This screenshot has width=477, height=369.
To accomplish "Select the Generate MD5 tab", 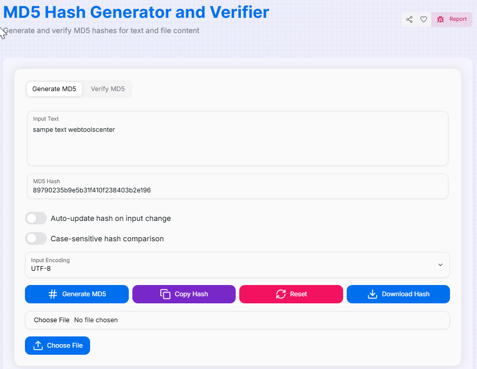I will 54,89.
